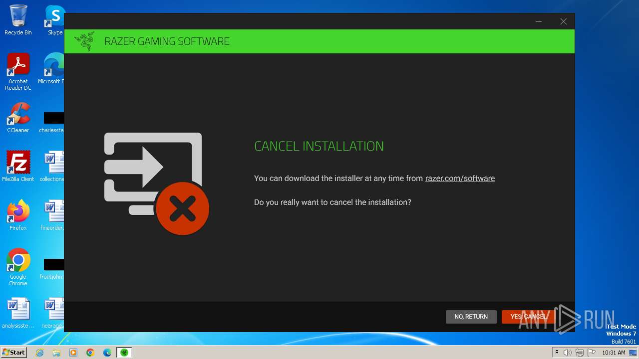The image size is (639, 359).
Task: Select the Microsoft Edge desktop shortcut
Action: 52,69
